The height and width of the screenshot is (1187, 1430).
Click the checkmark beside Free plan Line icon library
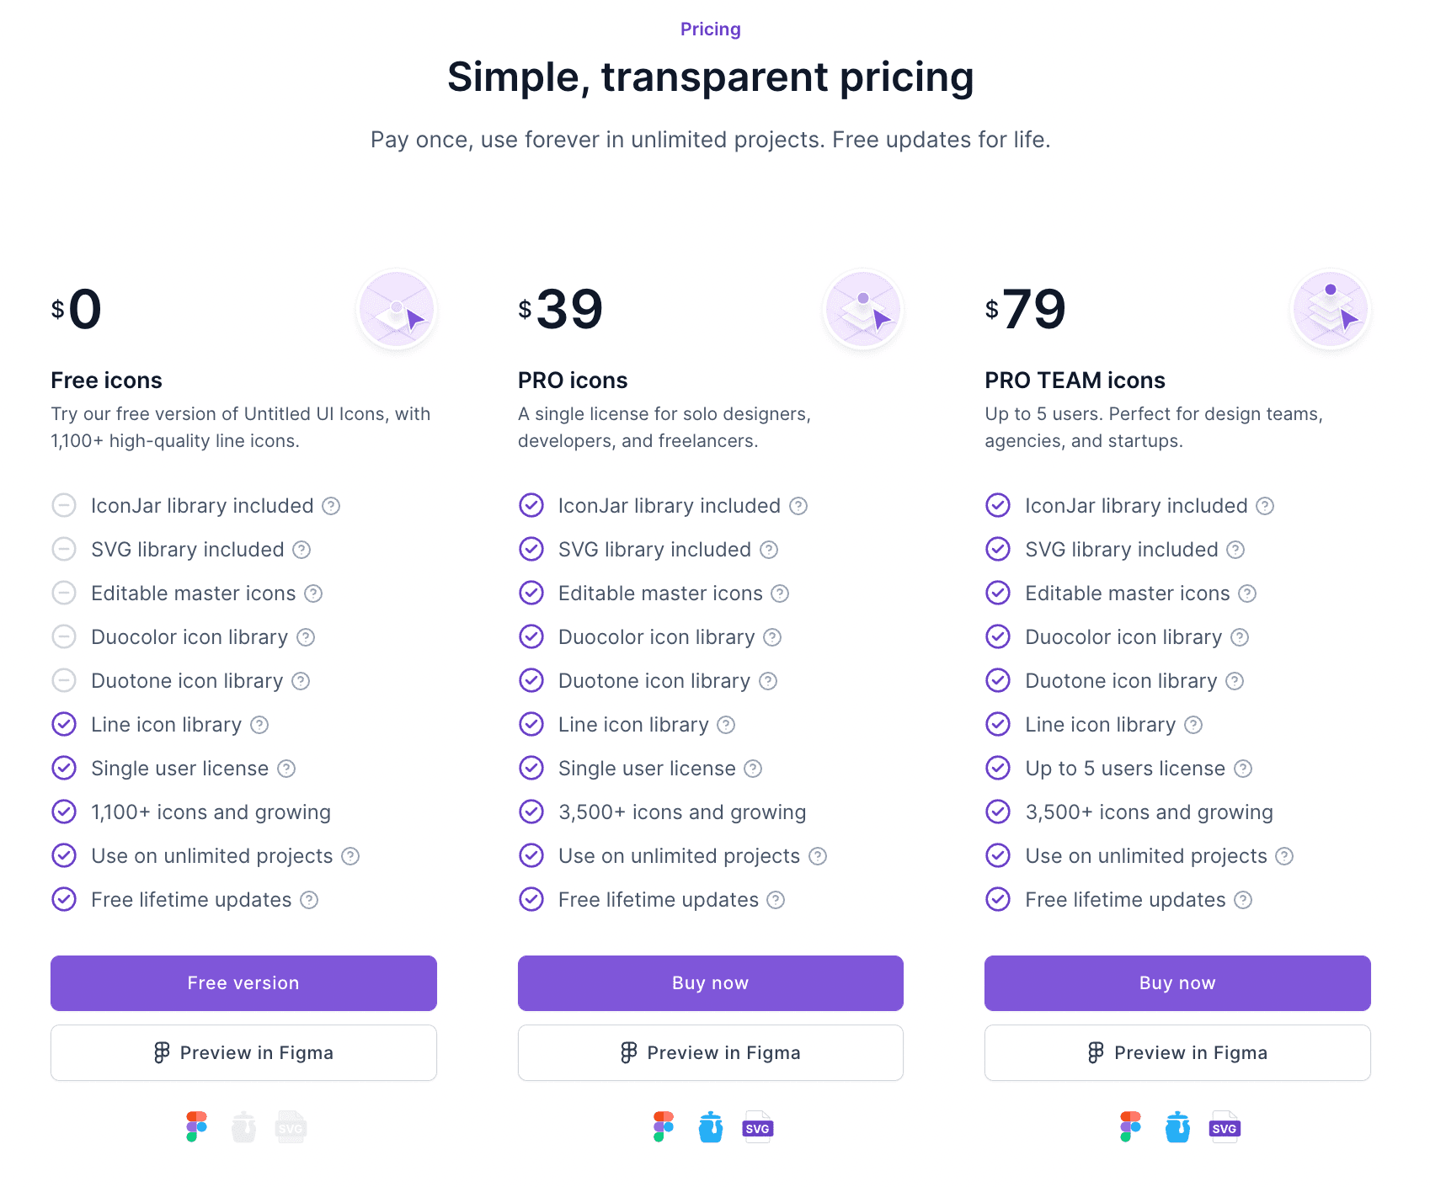point(64,724)
